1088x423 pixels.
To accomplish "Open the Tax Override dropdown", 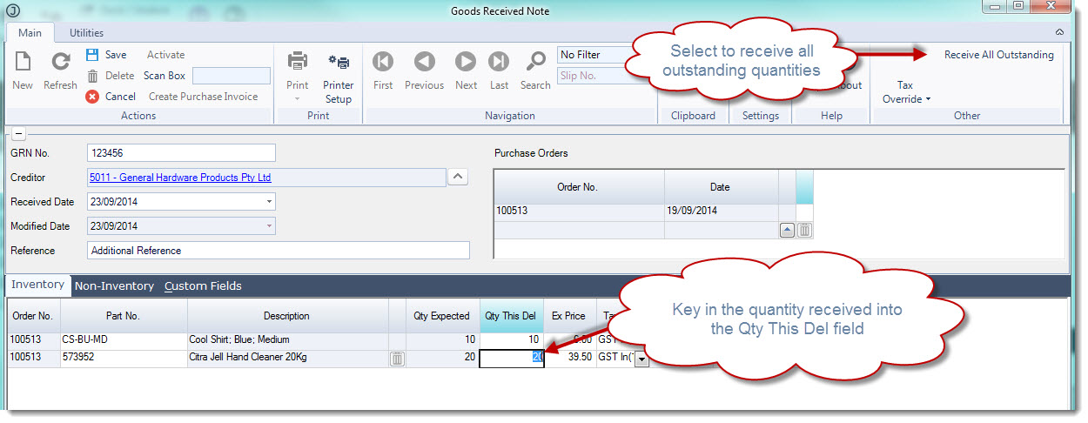I will point(907,92).
